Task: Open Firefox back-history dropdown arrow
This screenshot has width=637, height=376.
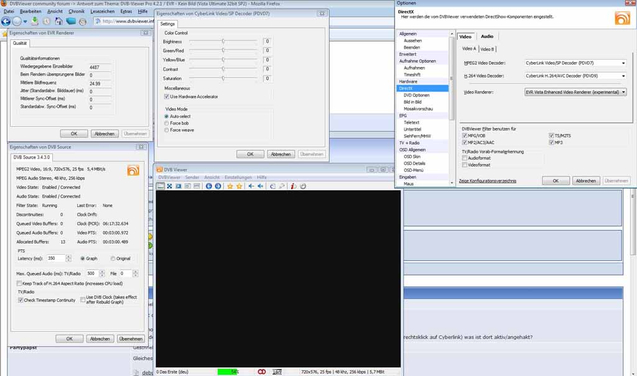Action: (25, 22)
